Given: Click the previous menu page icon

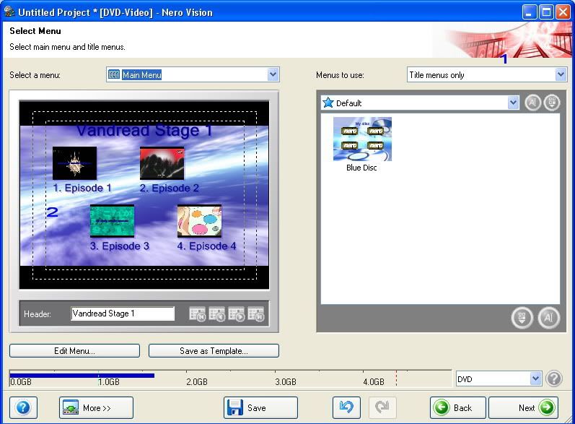Looking at the screenshot, I should point(217,314).
